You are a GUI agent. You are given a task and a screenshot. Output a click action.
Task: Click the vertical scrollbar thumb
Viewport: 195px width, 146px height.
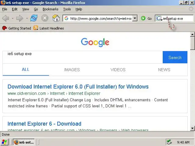pos(192,43)
